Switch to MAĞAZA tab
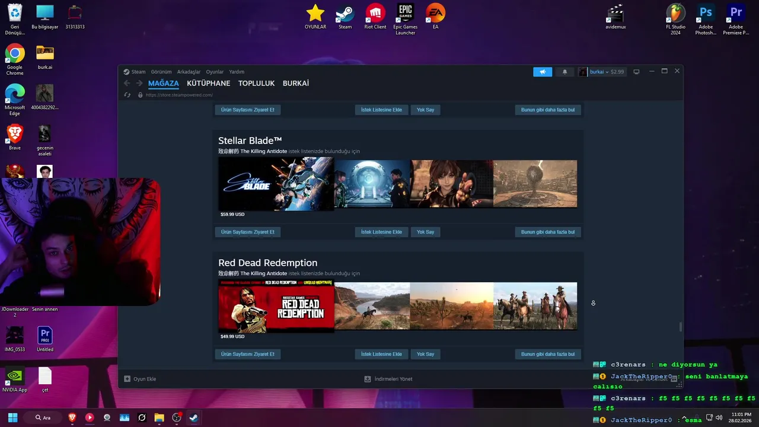 point(163,84)
